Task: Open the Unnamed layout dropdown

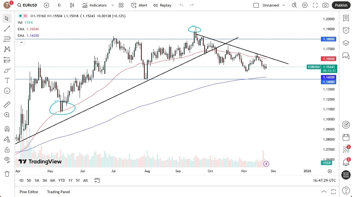Action: 284,5
